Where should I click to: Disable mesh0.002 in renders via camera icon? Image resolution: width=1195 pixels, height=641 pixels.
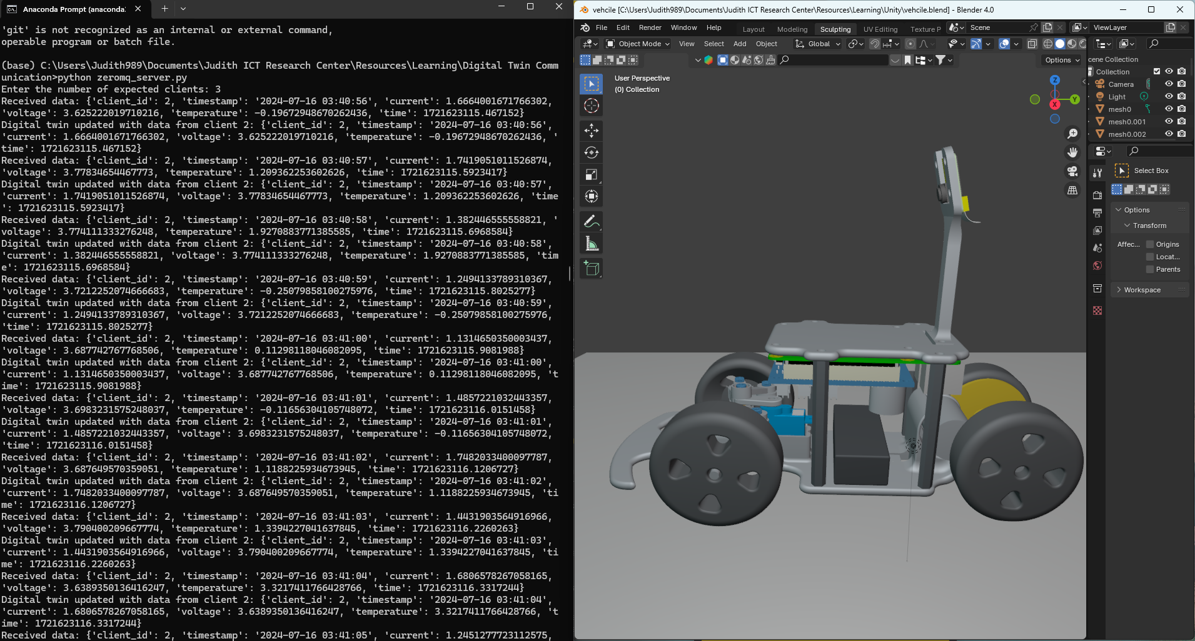1181,134
